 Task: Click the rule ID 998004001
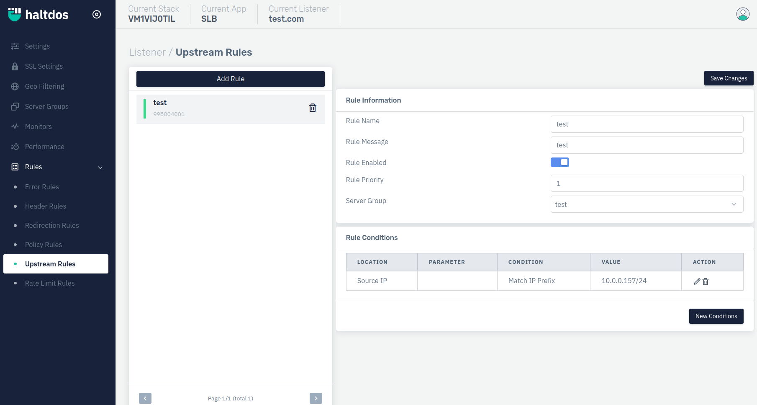[x=169, y=114]
